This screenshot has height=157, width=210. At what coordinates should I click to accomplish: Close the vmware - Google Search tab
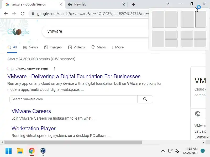pyautogui.click(x=61, y=4)
